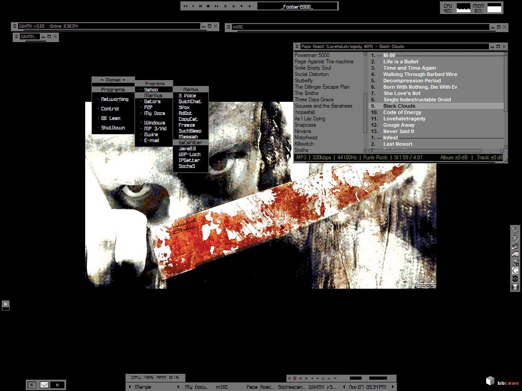Open the envelope mail icon at bottom left
522x391 pixels.
44,385
